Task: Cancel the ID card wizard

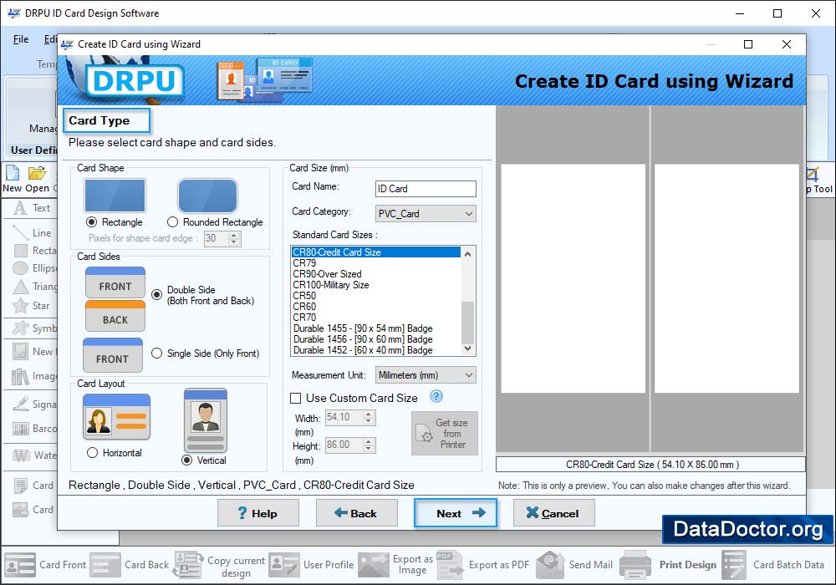Action: pyautogui.click(x=554, y=513)
